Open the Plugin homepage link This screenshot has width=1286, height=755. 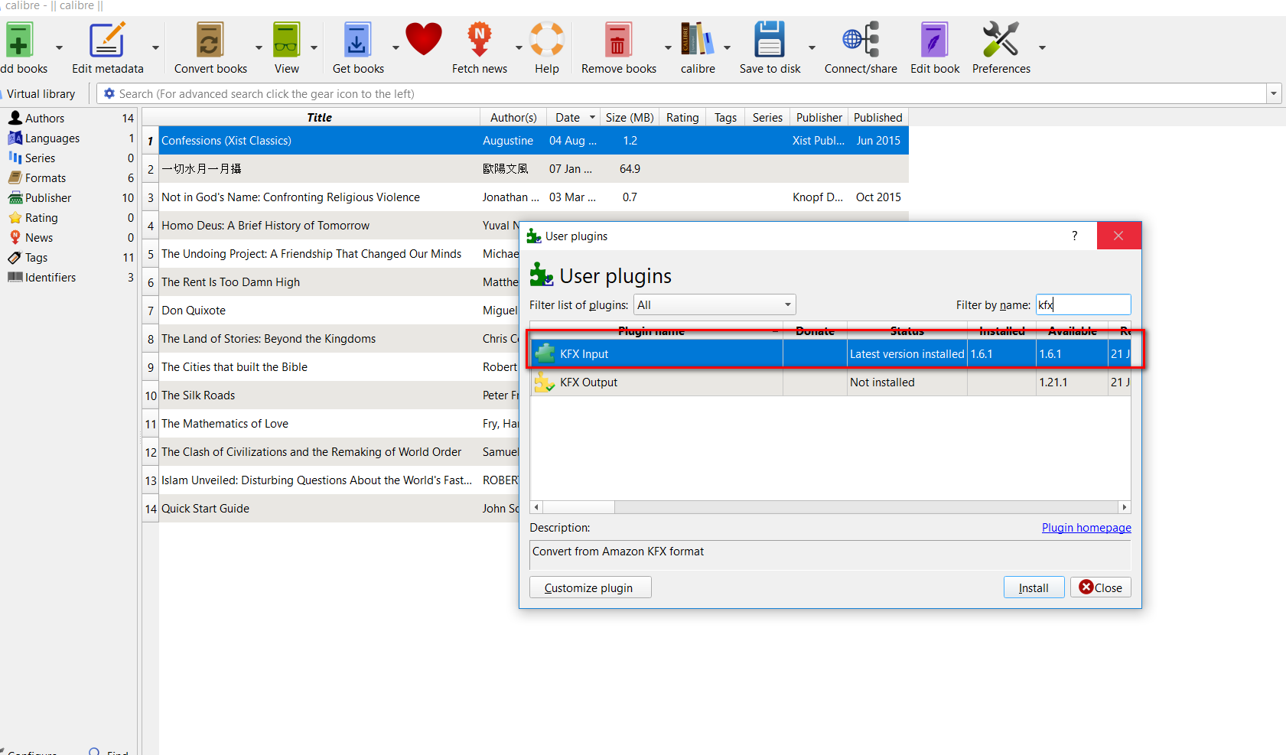point(1086,527)
